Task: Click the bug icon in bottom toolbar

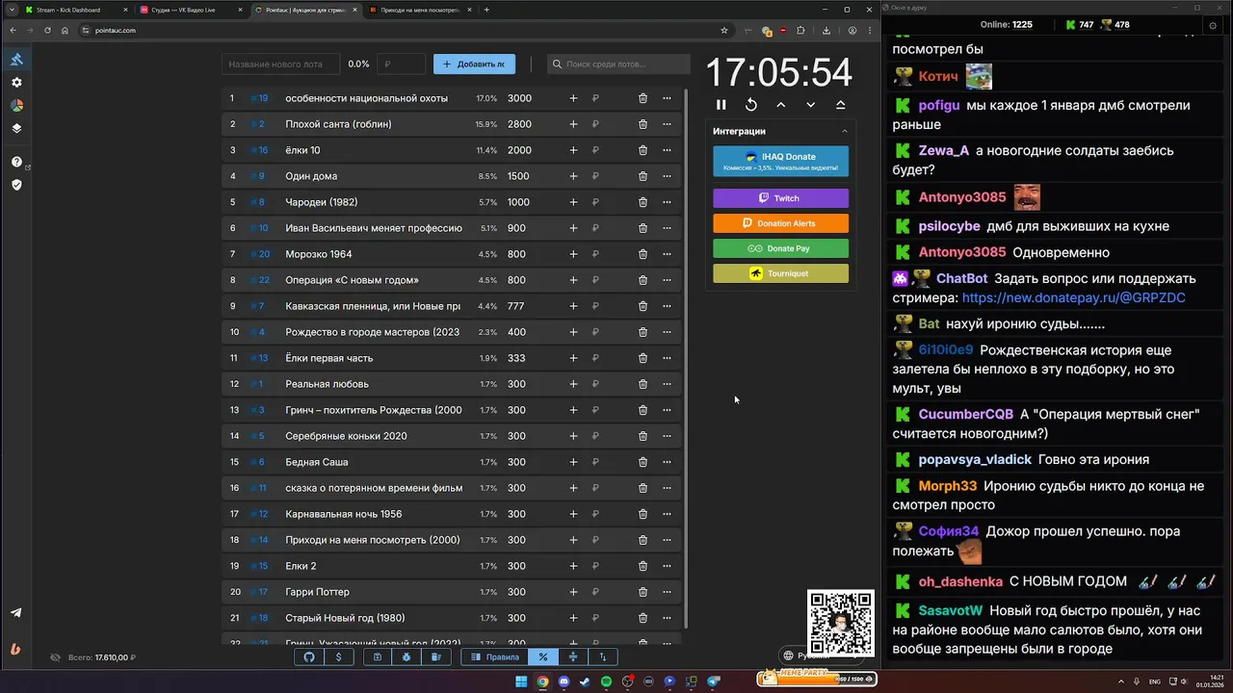Action: [x=407, y=657]
